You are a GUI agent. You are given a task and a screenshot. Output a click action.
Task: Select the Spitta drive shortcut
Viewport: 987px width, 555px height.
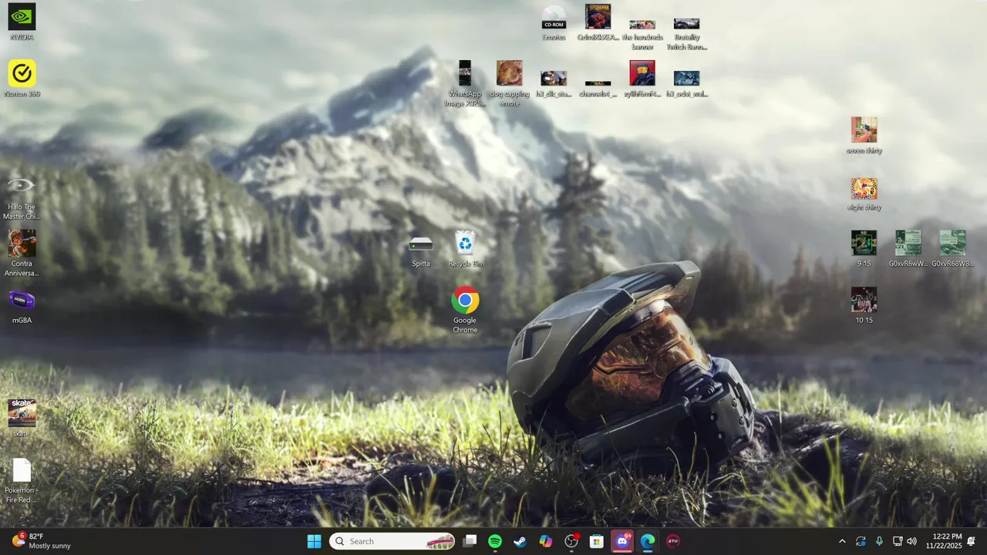(x=421, y=251)
